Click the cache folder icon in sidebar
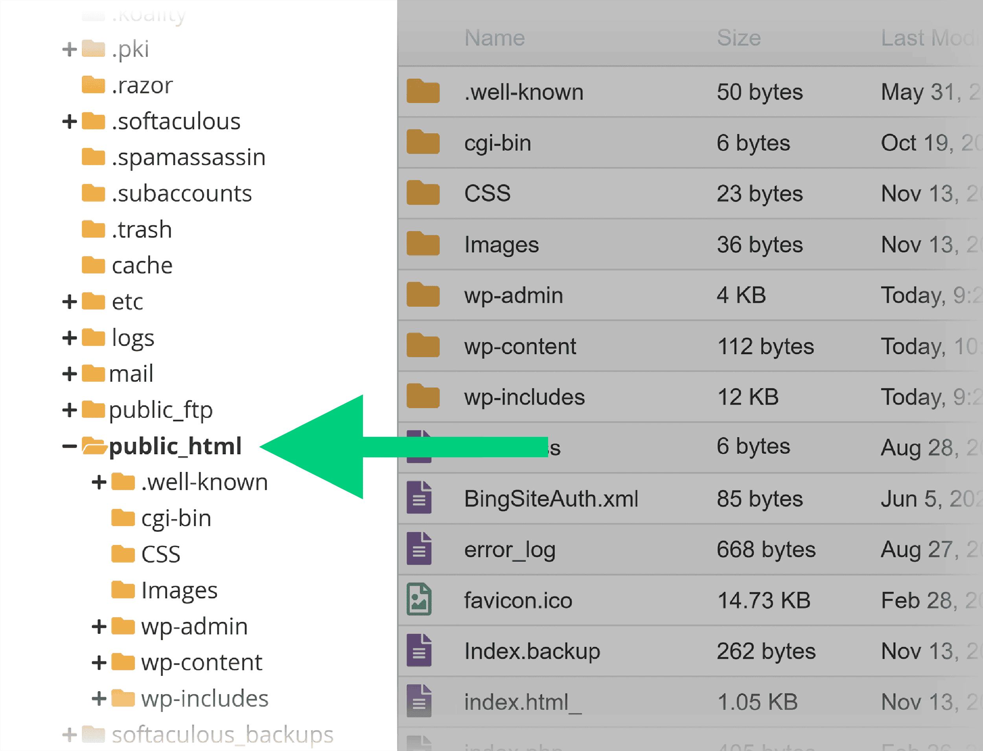 (94, 265)
